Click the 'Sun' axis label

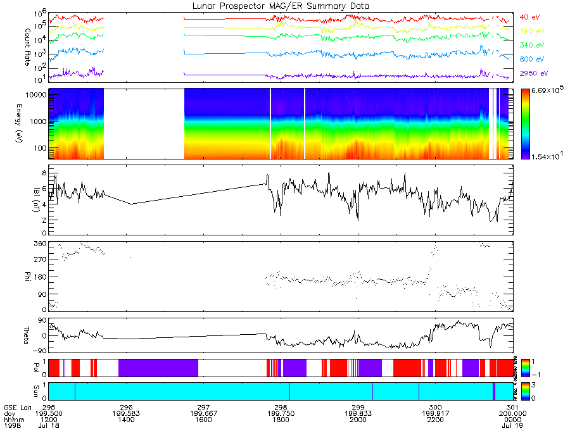coord(36,391)
